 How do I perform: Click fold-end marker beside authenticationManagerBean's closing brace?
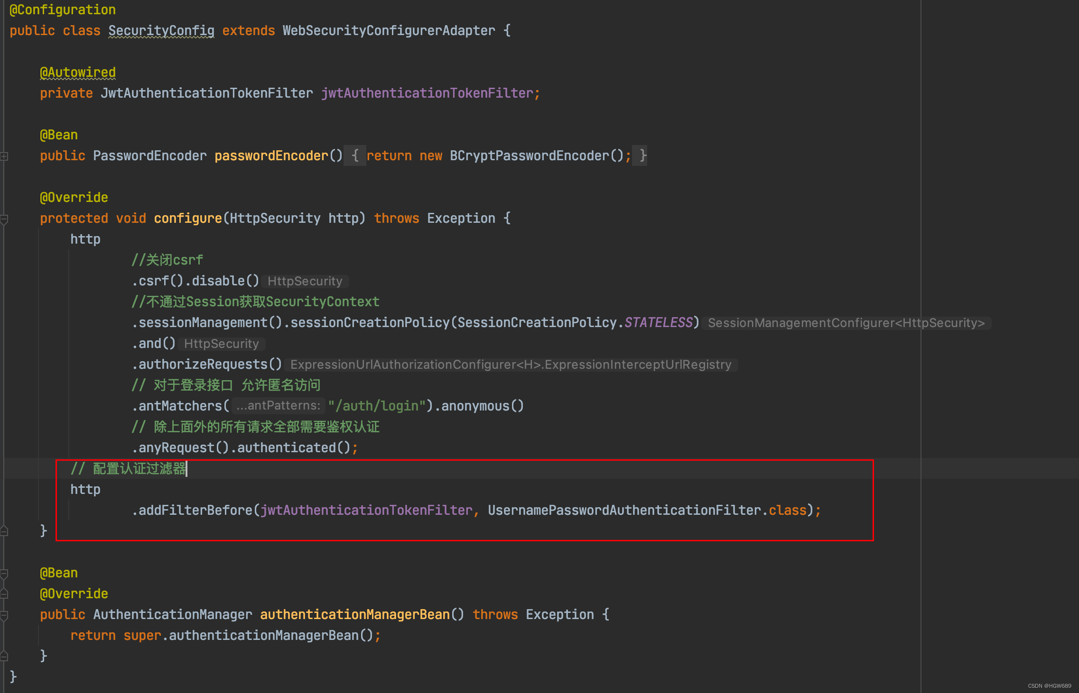coord(4,656)
